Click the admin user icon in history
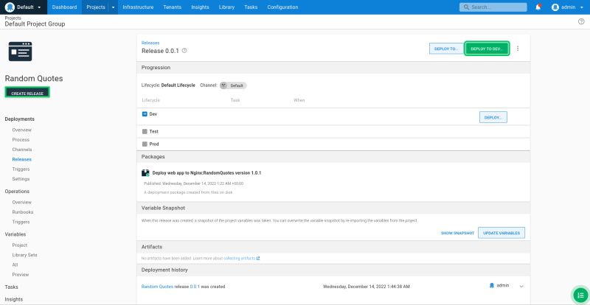Image resolution: width=590 pixels, height=305 pixels. pyautogui.click(x=492, y=285)
